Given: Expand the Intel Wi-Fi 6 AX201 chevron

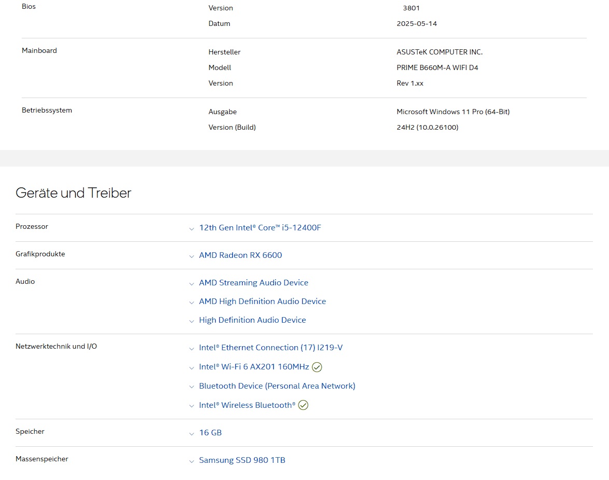Looking at the screenshot, I should (x=191, y=368).
